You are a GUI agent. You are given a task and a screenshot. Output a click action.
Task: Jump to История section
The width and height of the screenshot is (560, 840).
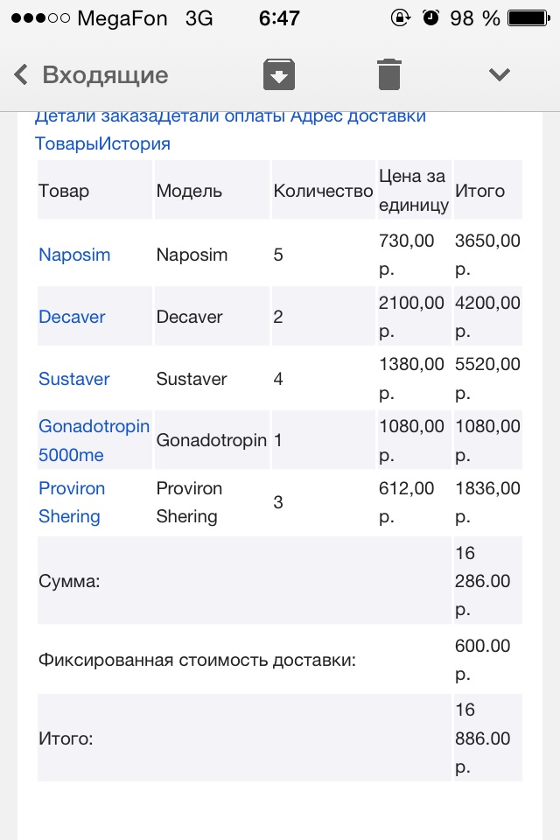[x=134, y=143]
